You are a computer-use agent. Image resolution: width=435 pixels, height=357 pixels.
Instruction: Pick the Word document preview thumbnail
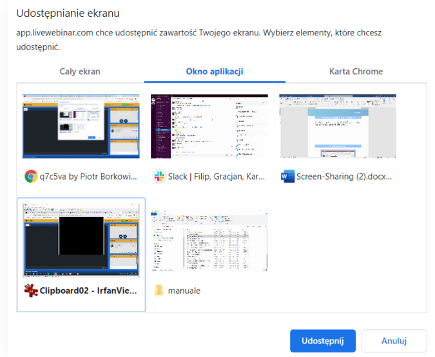pyautogui.click(x=338, y=126)
